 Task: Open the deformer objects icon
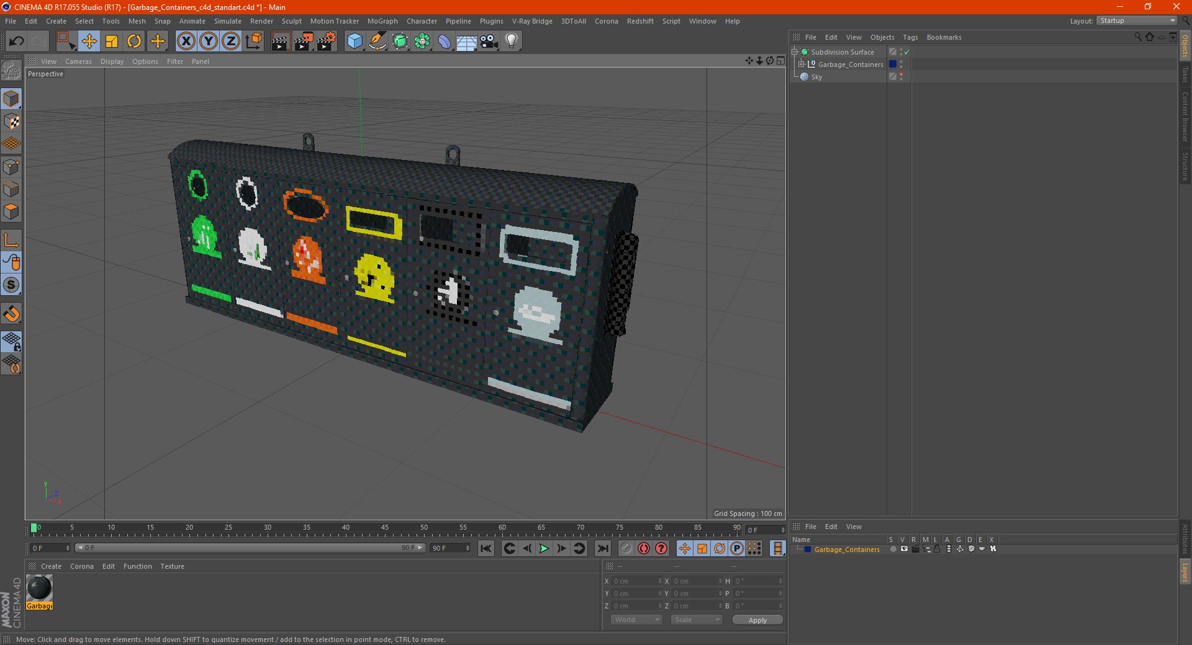click(x=445, y=42)
